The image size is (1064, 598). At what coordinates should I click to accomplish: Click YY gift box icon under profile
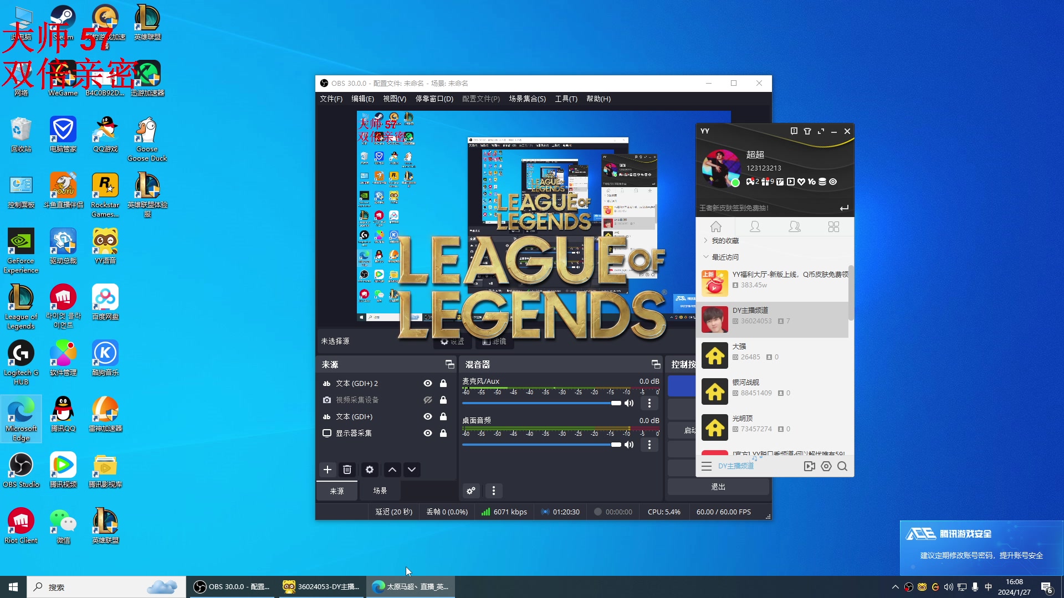point(765,182)
